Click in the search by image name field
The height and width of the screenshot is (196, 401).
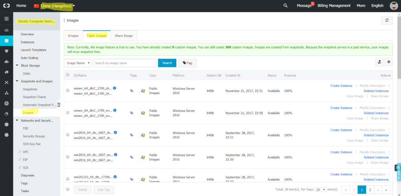click(124, 63)
